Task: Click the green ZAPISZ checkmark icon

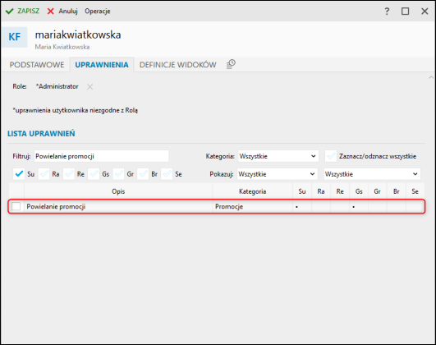Action: coord(10,11)
